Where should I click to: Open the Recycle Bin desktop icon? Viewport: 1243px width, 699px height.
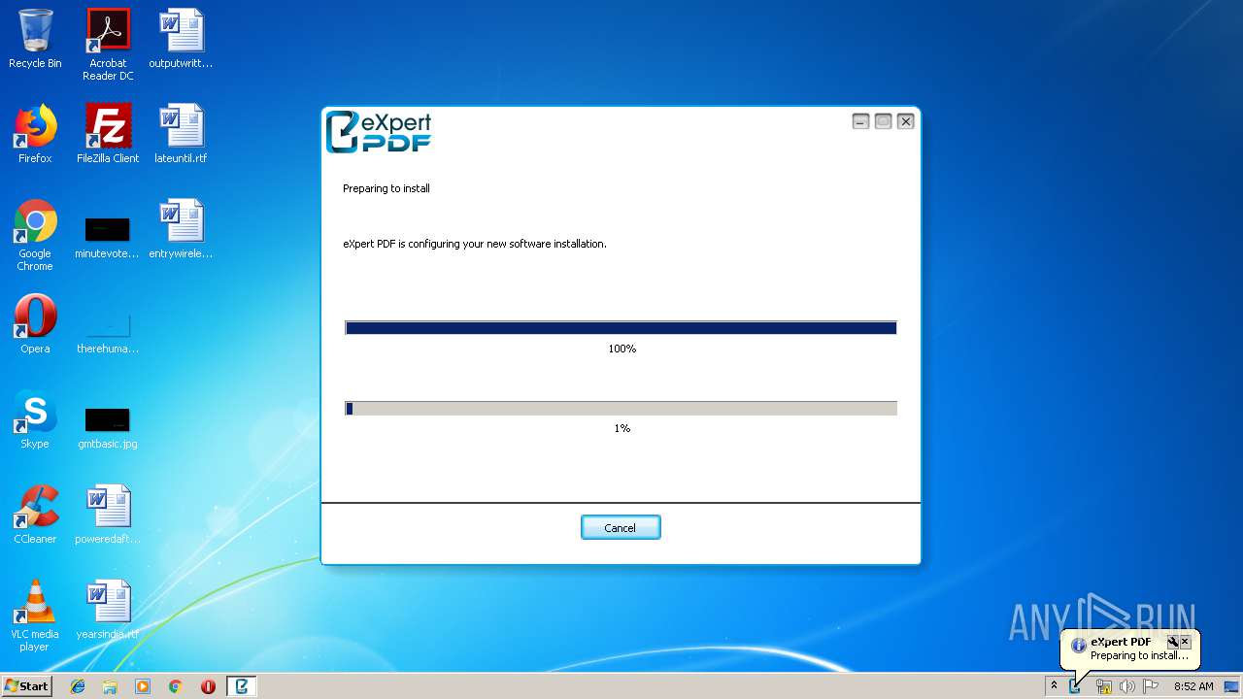click(35, 40)
